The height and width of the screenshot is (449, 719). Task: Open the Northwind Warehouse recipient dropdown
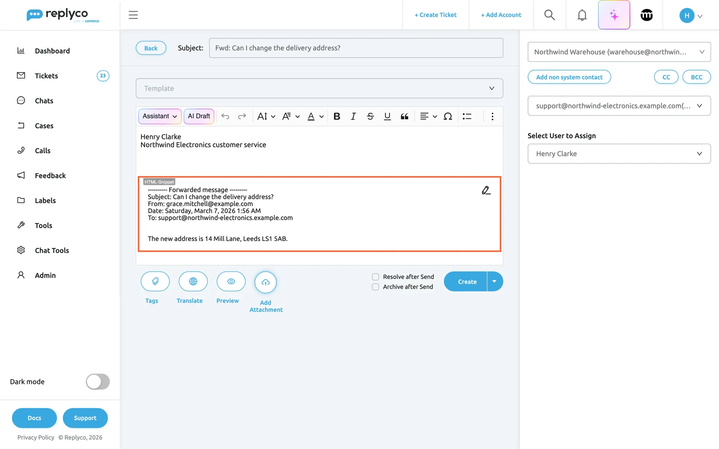point(619,52)
